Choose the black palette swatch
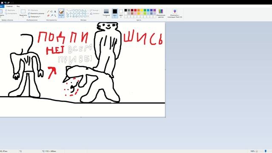This screenshot has width=272, height=153. pos(126,10)
